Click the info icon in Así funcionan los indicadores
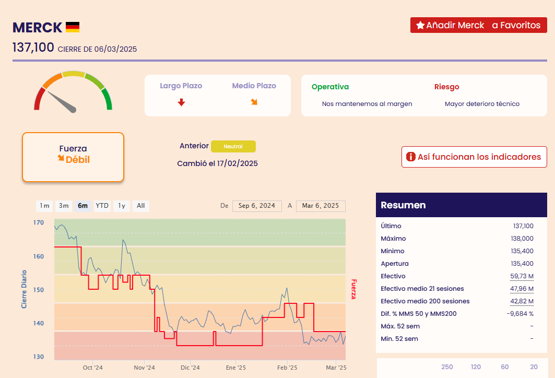555x378 pixels. 410,157
